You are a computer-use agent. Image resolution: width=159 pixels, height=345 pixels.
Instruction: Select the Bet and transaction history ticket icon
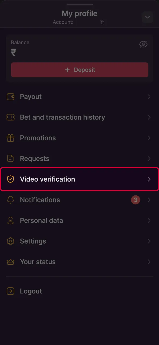[10, 117]
